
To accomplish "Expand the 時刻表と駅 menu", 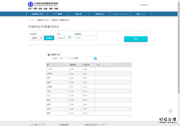I will tap(101, 14).
